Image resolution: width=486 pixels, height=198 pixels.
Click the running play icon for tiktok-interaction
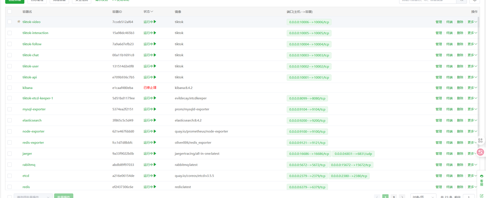click(155, 33)
